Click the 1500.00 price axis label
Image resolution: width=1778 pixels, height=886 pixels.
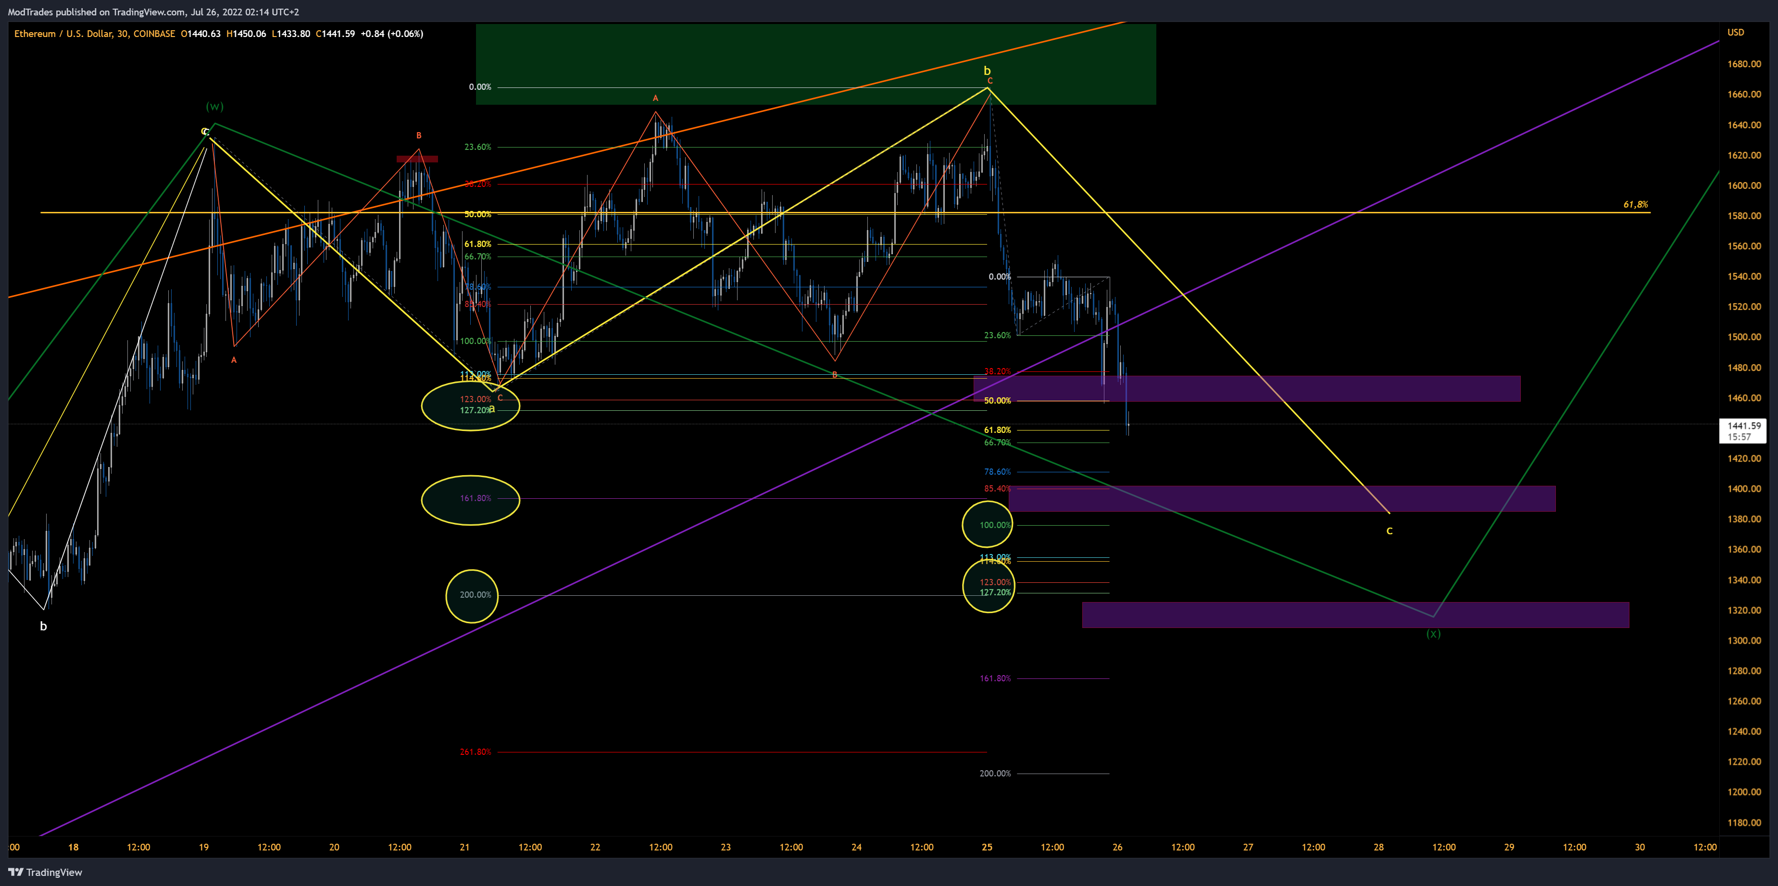(1744, 337)
